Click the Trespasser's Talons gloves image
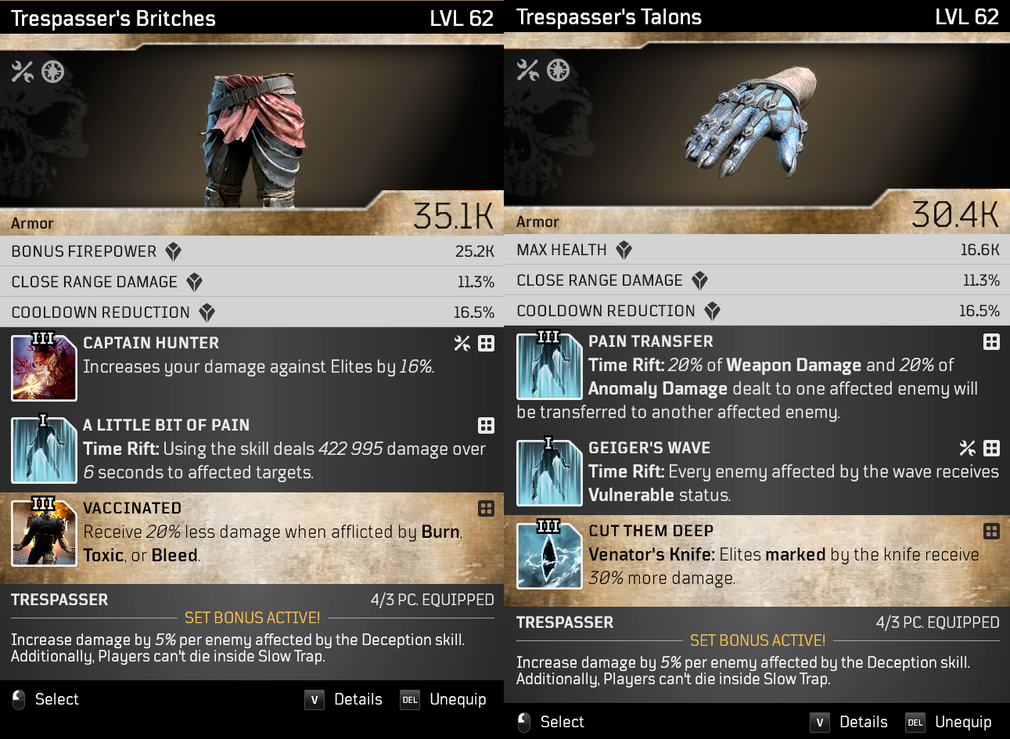This screenshot has height=739, width=1010. pos(751,122)
